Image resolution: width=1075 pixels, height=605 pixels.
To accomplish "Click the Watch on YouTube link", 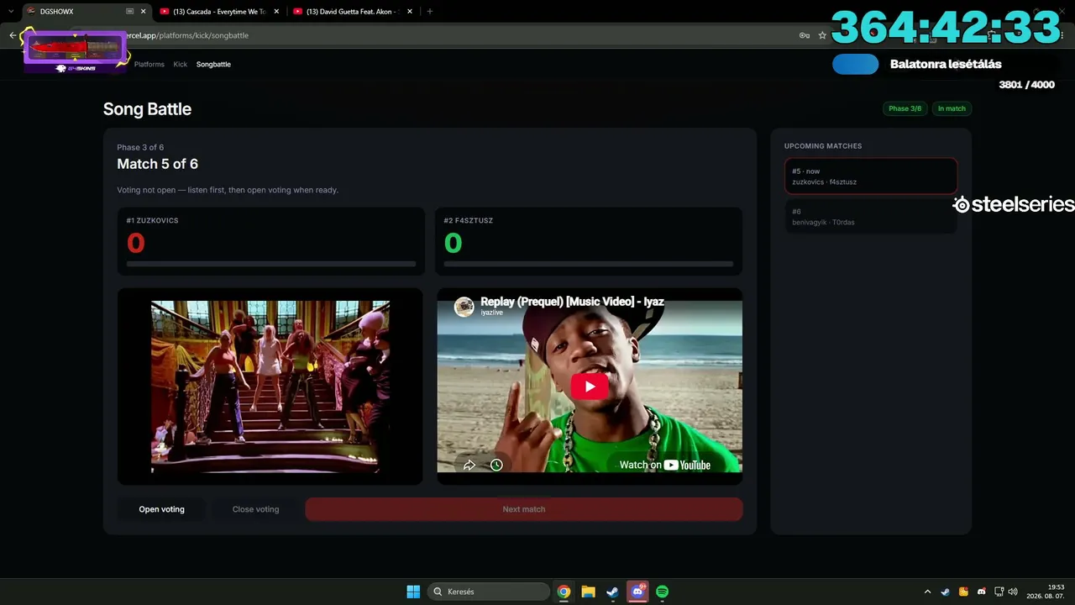I will pos(664,465).
